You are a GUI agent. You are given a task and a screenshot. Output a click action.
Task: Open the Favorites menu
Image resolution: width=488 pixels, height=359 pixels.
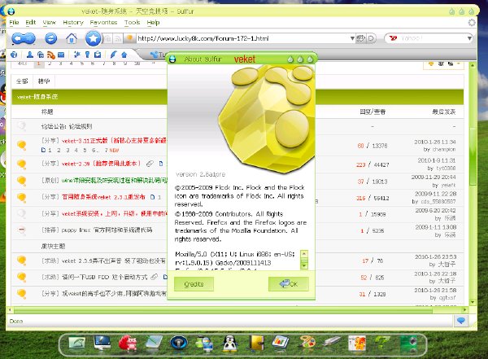[x=103, y=23]
